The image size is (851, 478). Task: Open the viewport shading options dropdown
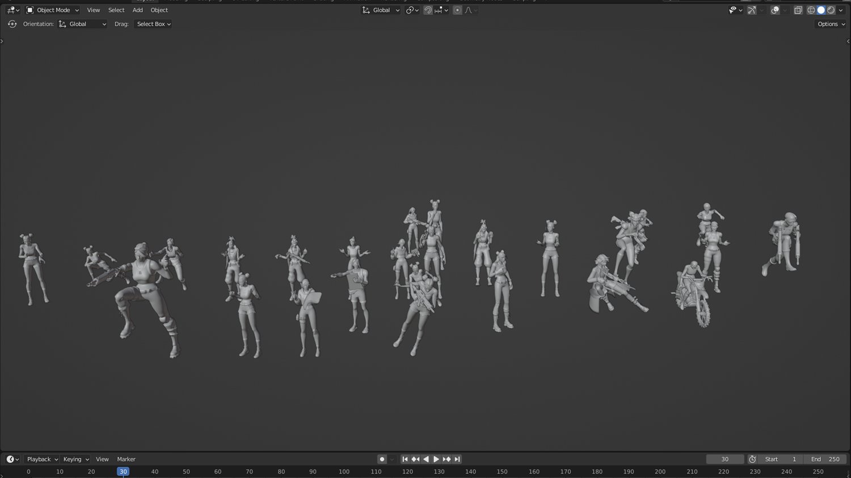tap(841, 10)
